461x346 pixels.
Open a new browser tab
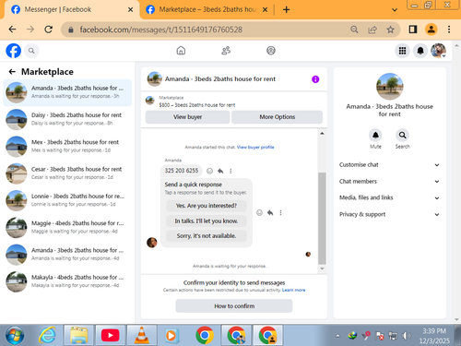point(286,10)
